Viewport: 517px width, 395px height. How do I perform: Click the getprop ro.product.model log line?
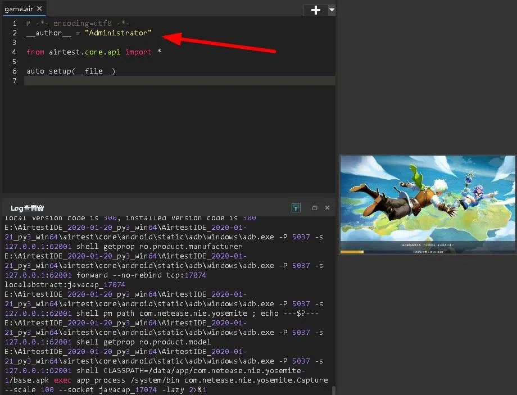(107, 342)
